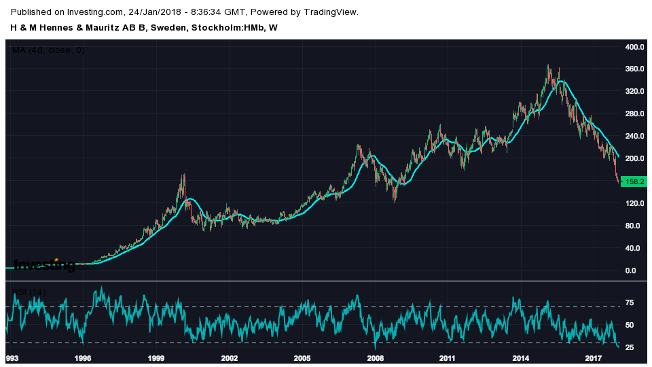Click the 200.0 level on price axis
This screenshot has width=652, height=367.
pos(634,159)
